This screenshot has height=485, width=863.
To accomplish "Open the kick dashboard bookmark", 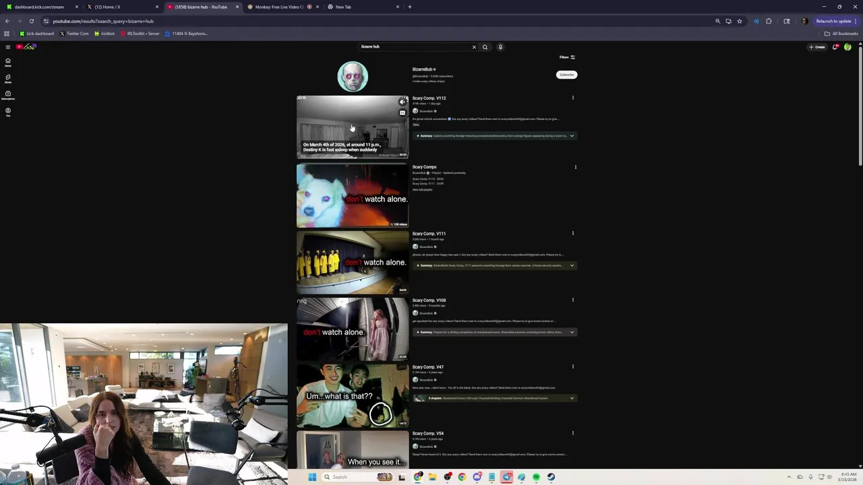I will 37,34.
